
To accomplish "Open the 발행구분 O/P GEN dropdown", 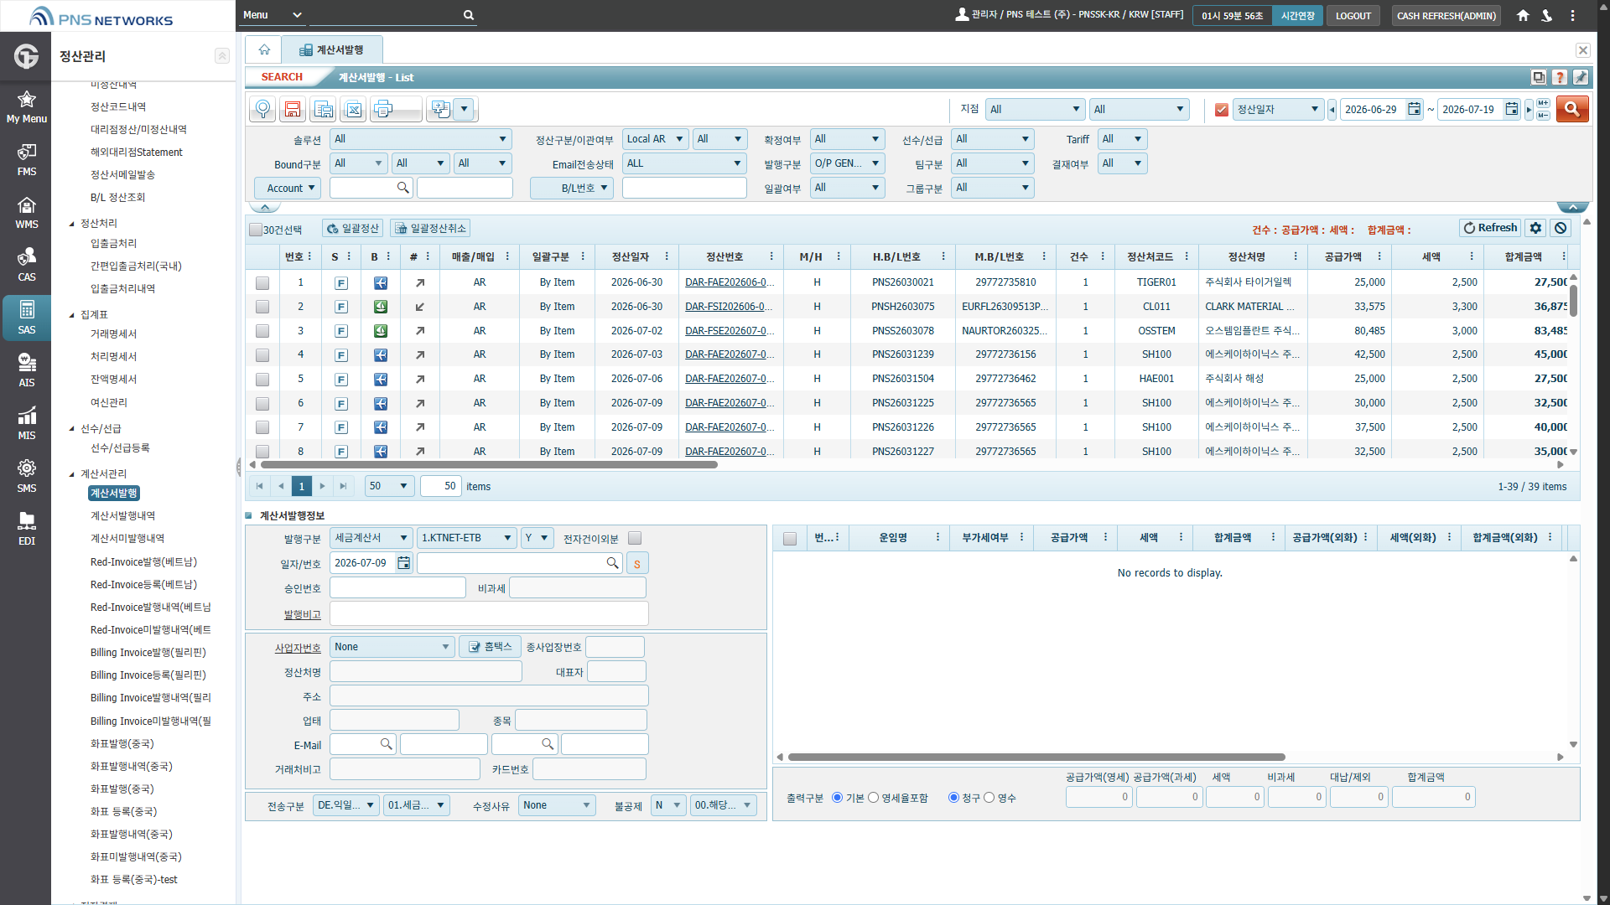I will pyautogui.click(x=848, y=163).
